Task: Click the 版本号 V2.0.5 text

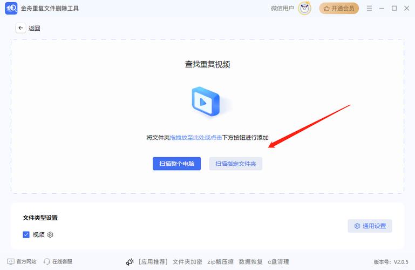Action: point(391,262)
